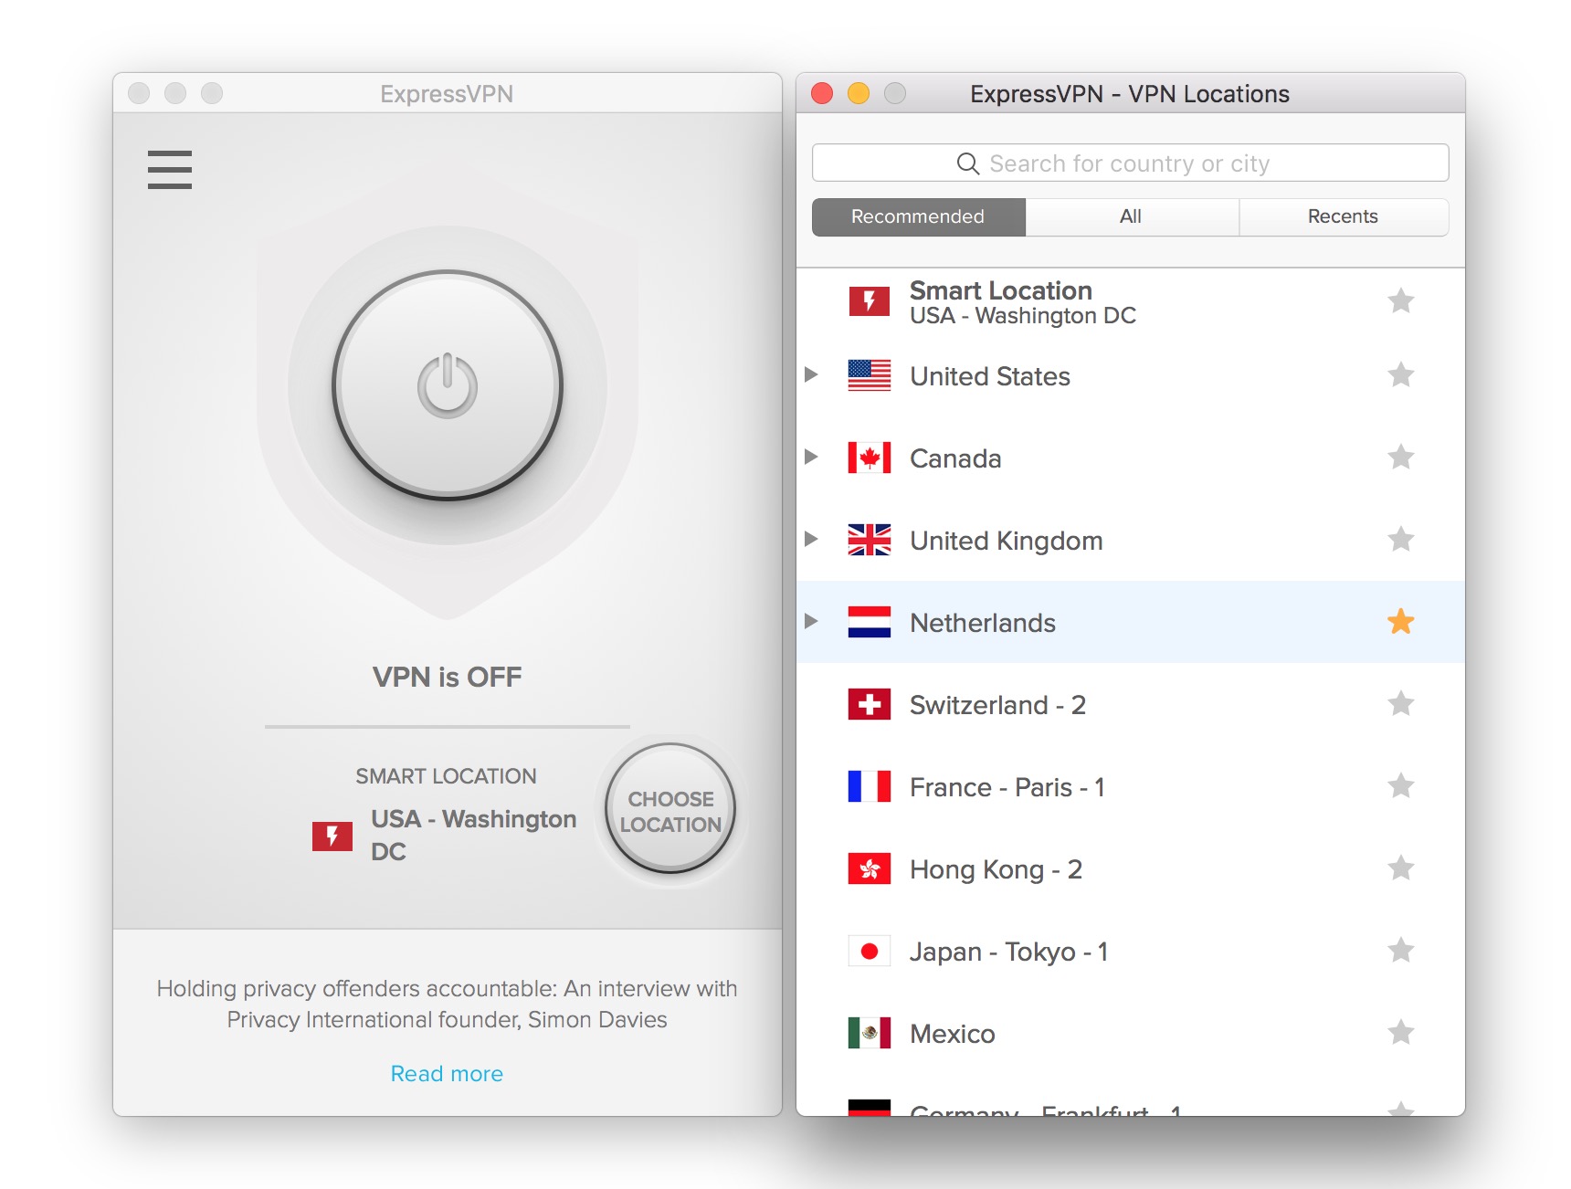The height and width of the screenshot is (1189, 1571).
Task: Click the Netherlands flag icon
Action: [869, 622]
